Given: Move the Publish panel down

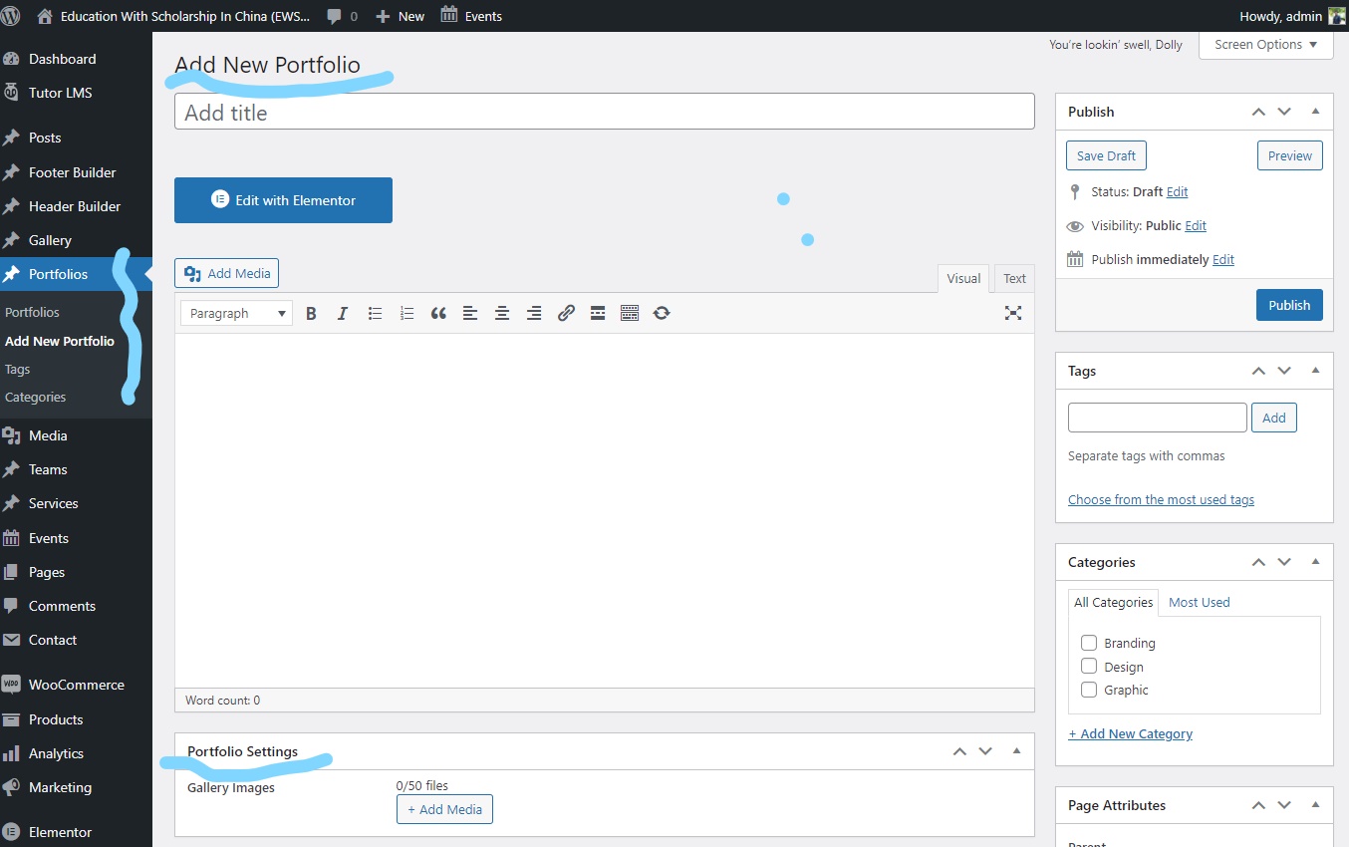Looking at the screenshot, I should 1284,112.
